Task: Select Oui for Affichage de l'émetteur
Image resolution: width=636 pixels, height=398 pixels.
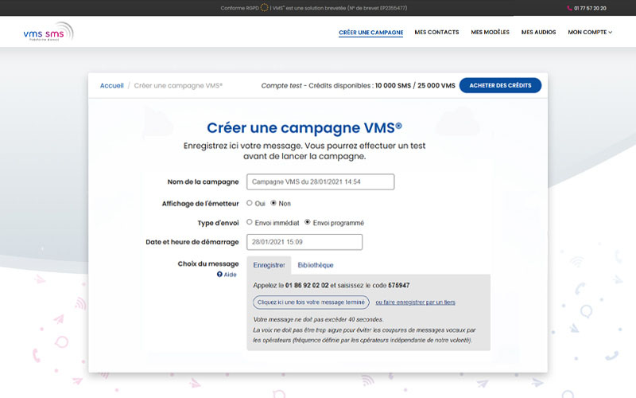Action: [250, 203]
